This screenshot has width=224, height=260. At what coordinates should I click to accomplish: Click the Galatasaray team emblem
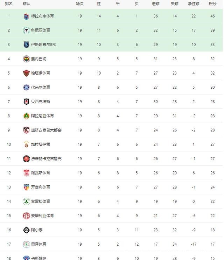pyautogui.click(x=26, y=144)
